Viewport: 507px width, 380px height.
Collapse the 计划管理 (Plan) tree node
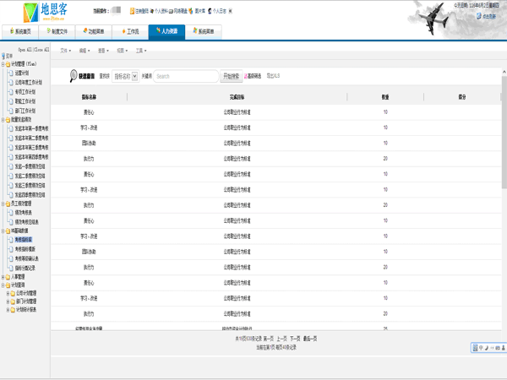click(3, 64)
